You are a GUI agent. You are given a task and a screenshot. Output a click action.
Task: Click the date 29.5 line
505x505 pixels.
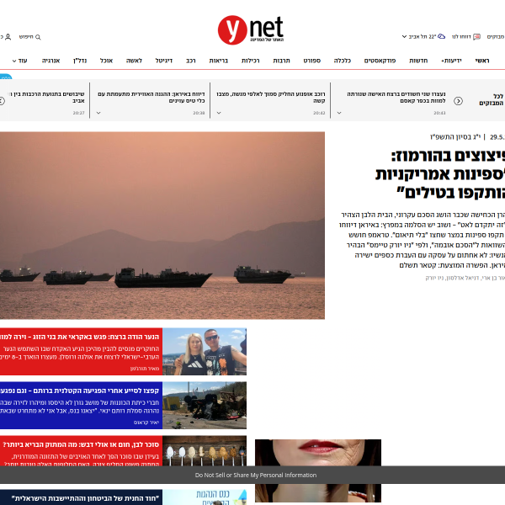[x=467, y=137]
